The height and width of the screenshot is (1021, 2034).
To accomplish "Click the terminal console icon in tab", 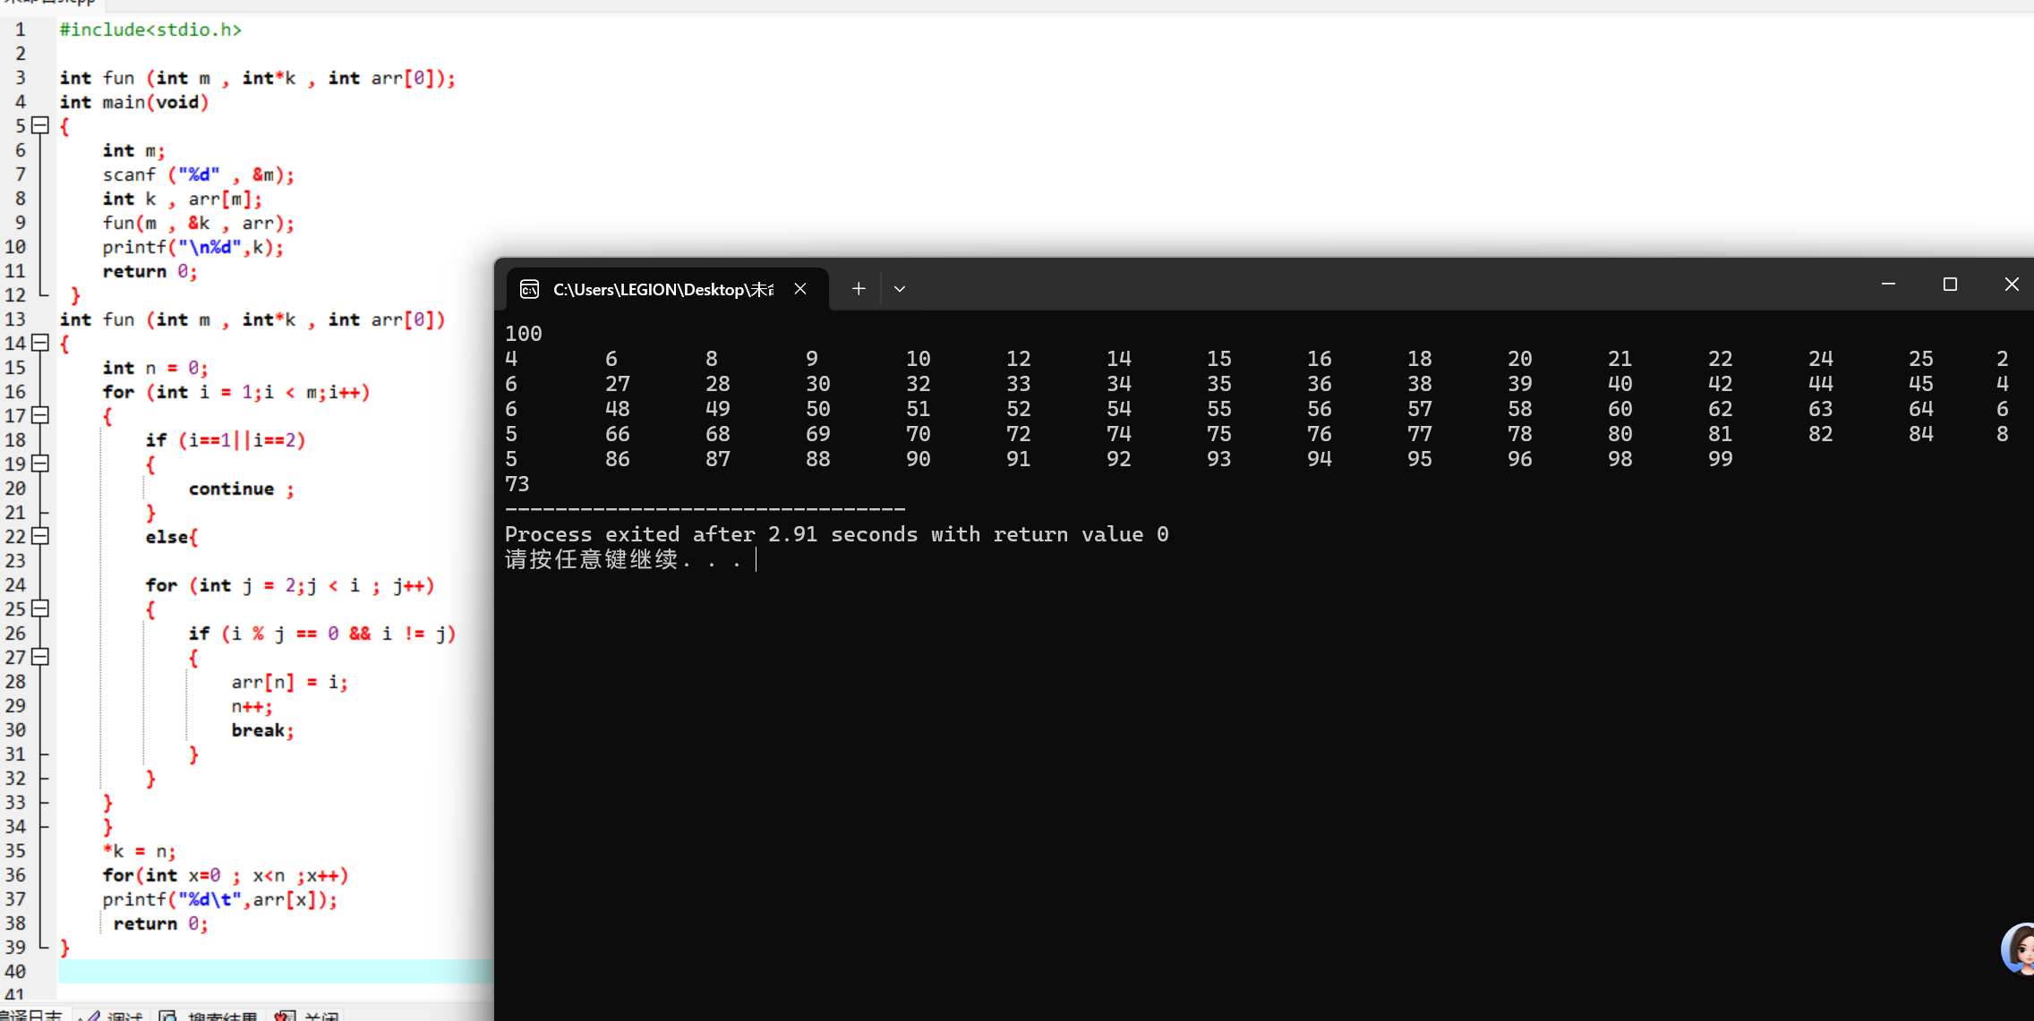I will [x=529, y=288].
